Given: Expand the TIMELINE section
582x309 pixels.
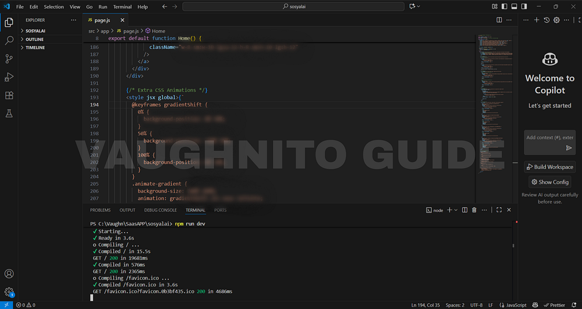Looking at the screenshot, I should tap(50, 48).
